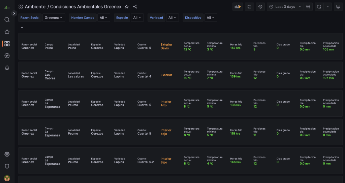Image resolution: width=345 pixels, height=183 pixels.
Task: Open the Search icon in sidebar
Action: coord(7,20)
